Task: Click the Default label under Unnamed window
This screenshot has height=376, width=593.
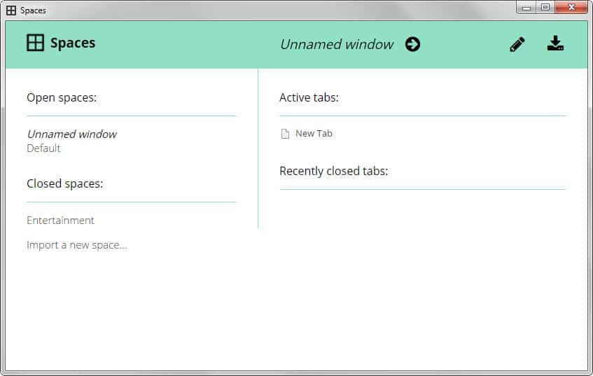Action: pos(43,148)
